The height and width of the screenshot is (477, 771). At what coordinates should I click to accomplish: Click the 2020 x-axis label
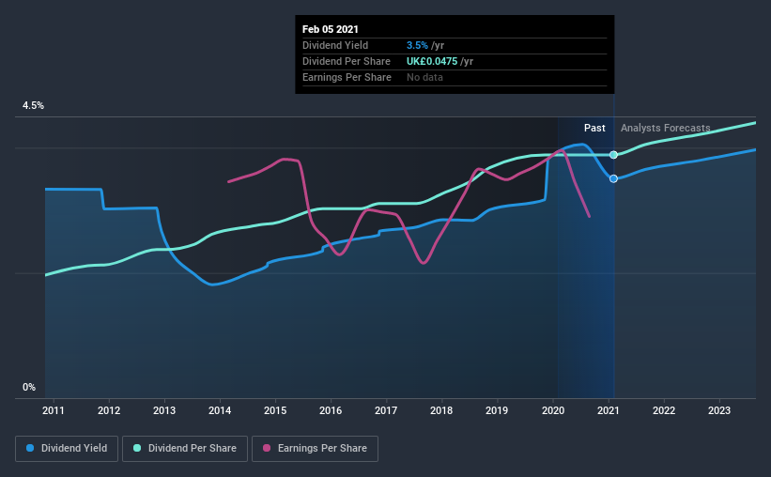pyautogui.click(x=553, y=410)
